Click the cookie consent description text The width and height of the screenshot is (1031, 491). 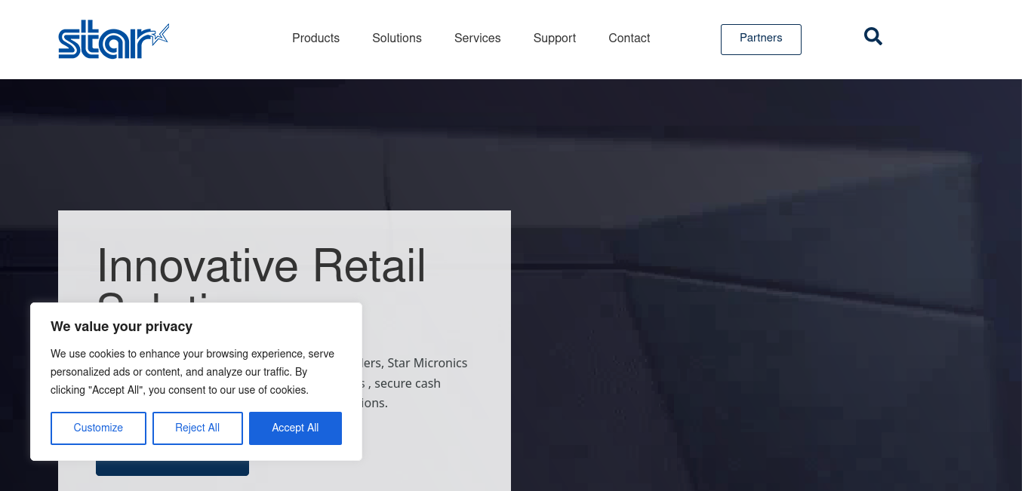(x=192, y=372)
